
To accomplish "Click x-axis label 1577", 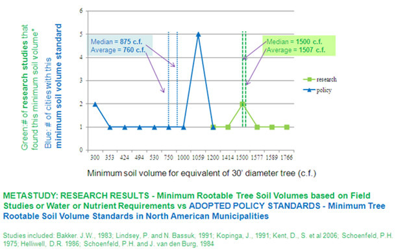I will tap(257, 158).
